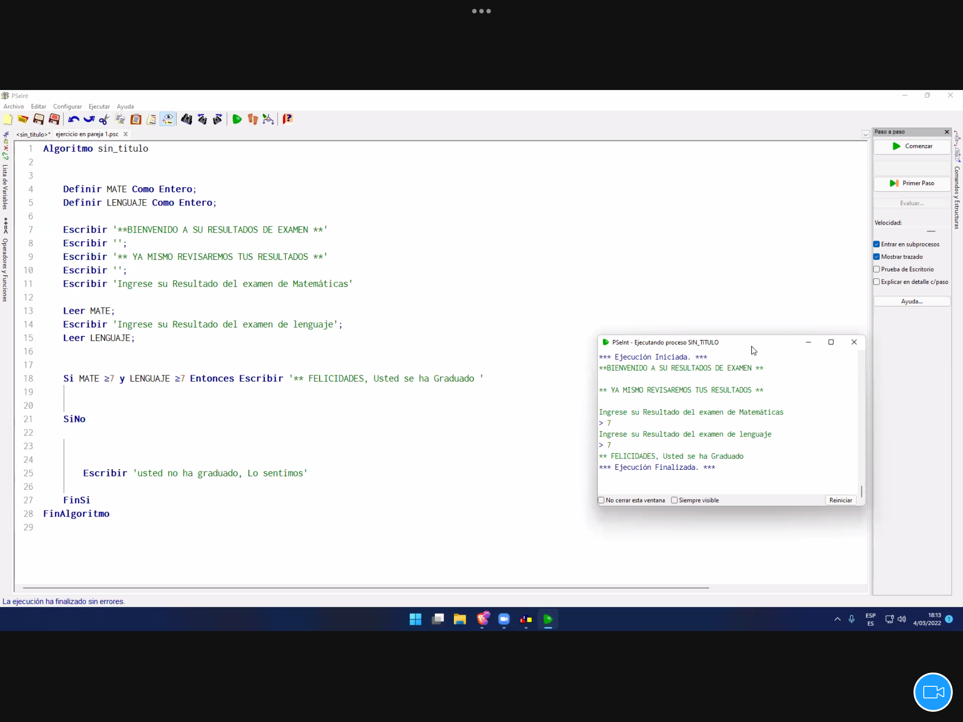Open the Ayuda menu
The height and width of the screenshot is (722, 963).
(125, 107)
